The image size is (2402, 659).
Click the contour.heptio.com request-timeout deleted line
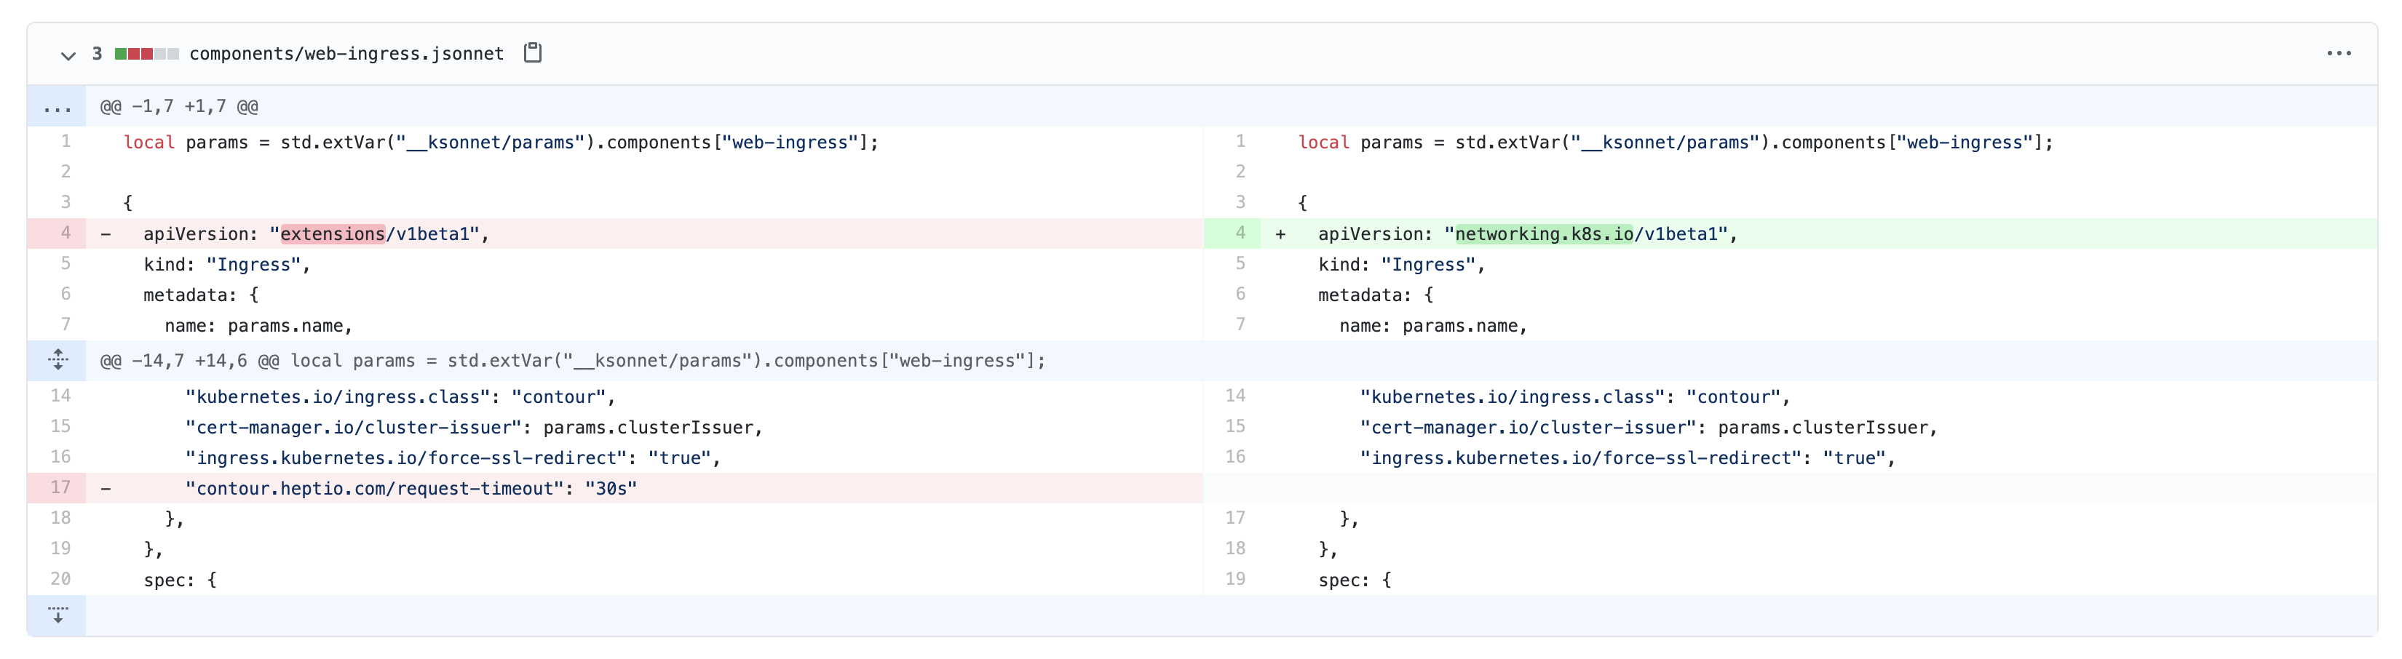pyautogui.click(x=643, y=488)
